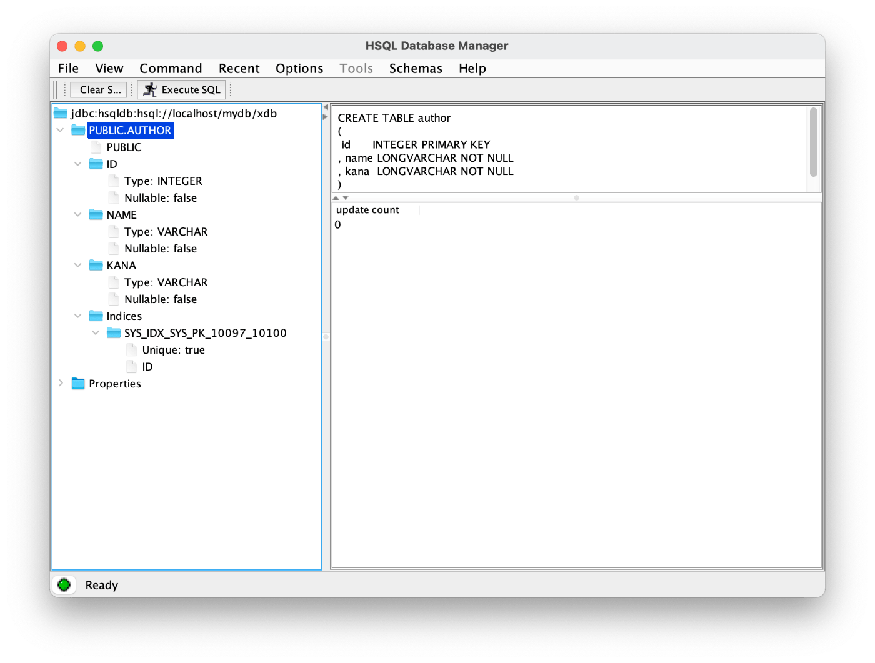Click the Ready status text
This screenshot has height=663, width=875.
[102, 585]
